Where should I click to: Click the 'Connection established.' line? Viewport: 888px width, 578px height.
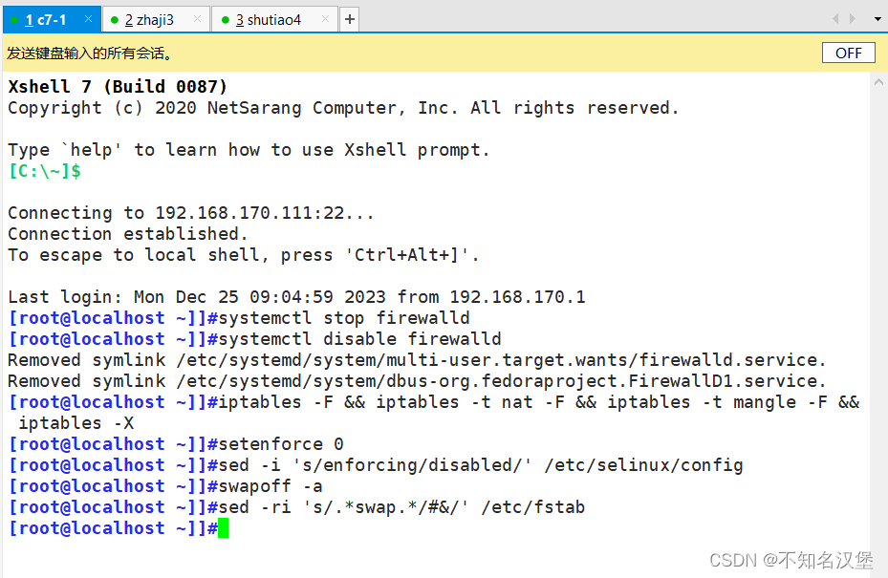(x=128, y=234)
